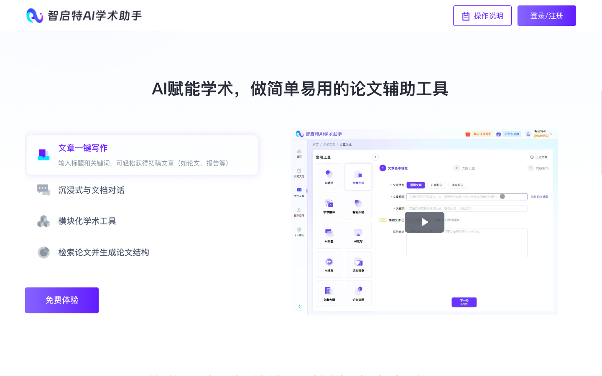Expand the account dropdown arrow in preview

click(551, 134)
